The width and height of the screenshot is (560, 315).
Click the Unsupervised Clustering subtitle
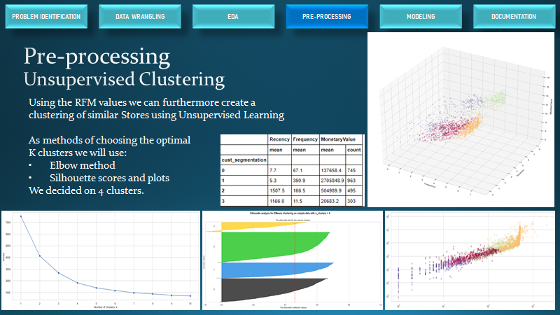124,79
